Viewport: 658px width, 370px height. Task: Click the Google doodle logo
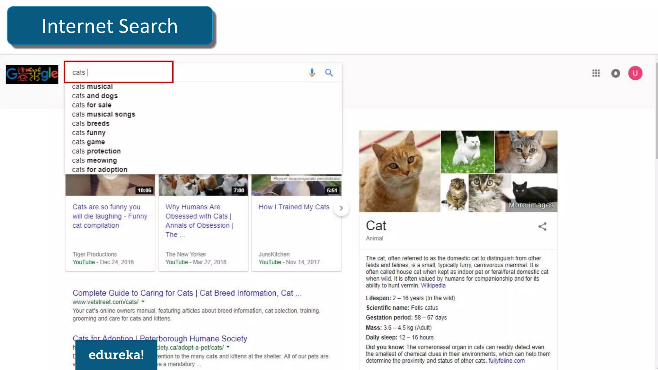32,75
